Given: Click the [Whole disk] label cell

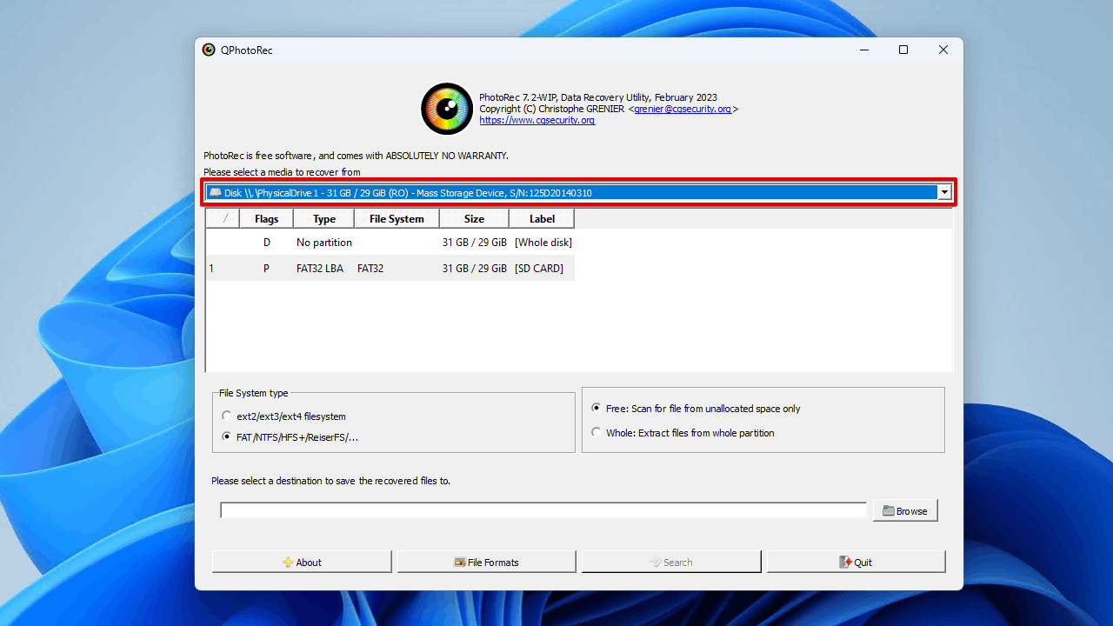Looking at the screenshot, I should click(543, 243).
